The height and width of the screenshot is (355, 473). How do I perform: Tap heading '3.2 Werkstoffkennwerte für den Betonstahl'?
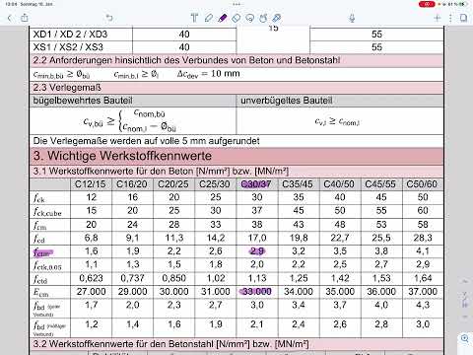point(170,344)
